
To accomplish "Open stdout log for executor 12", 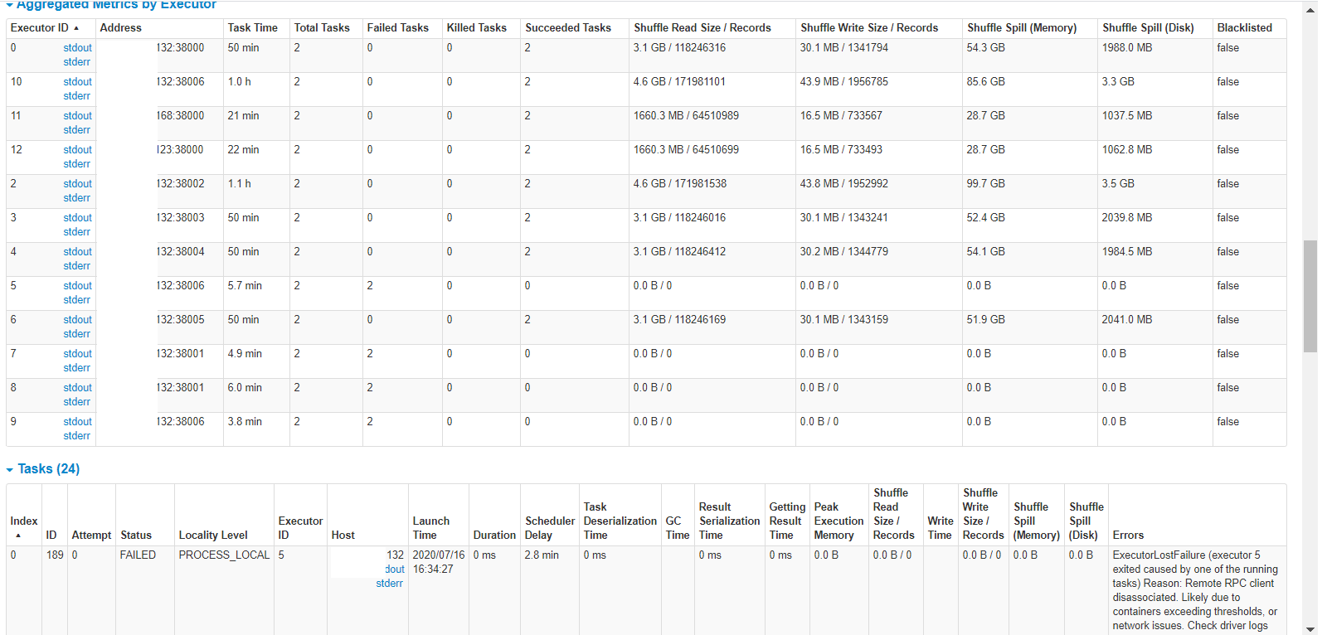I will pos(78,150).
